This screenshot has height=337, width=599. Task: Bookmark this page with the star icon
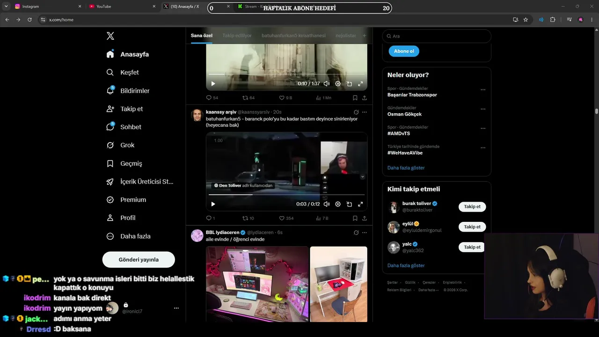pyautogui.click(x=526, y=20)
